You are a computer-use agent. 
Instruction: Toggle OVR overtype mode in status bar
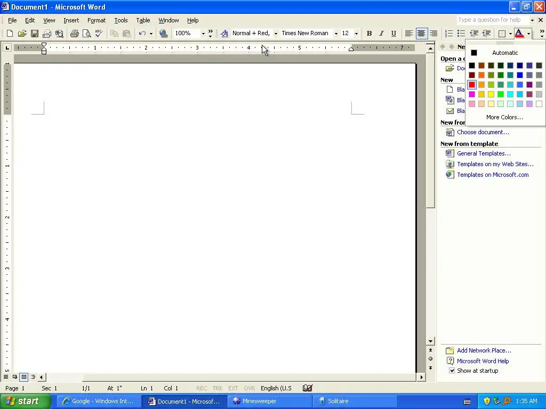(250, 388)
